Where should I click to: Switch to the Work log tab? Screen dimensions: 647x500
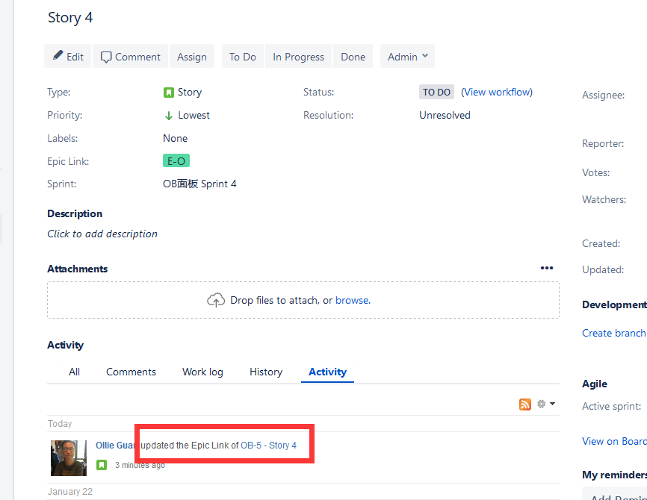(202, 372)
